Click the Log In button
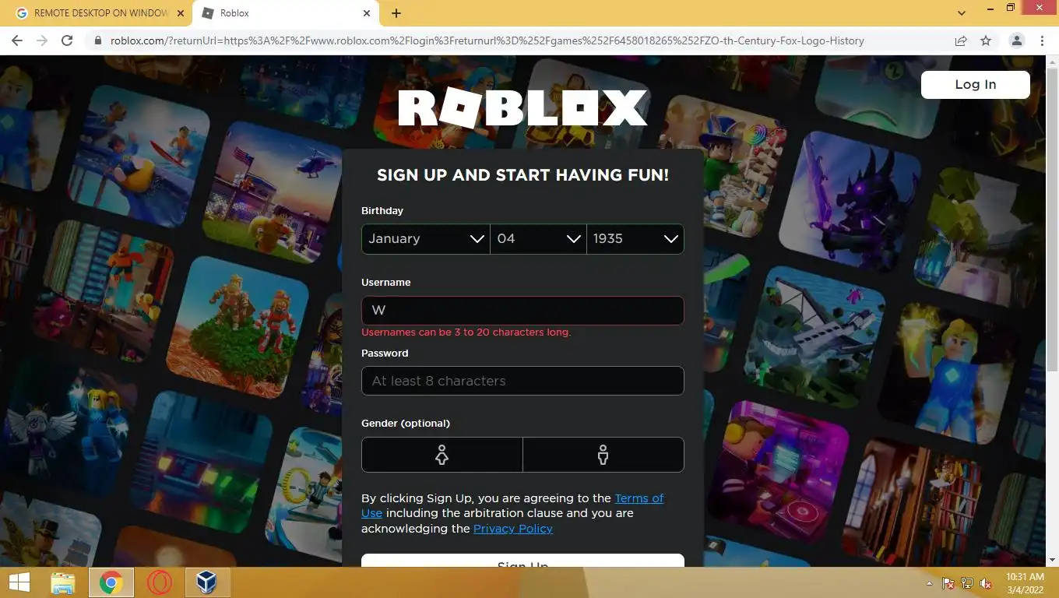 click(976, 85)
